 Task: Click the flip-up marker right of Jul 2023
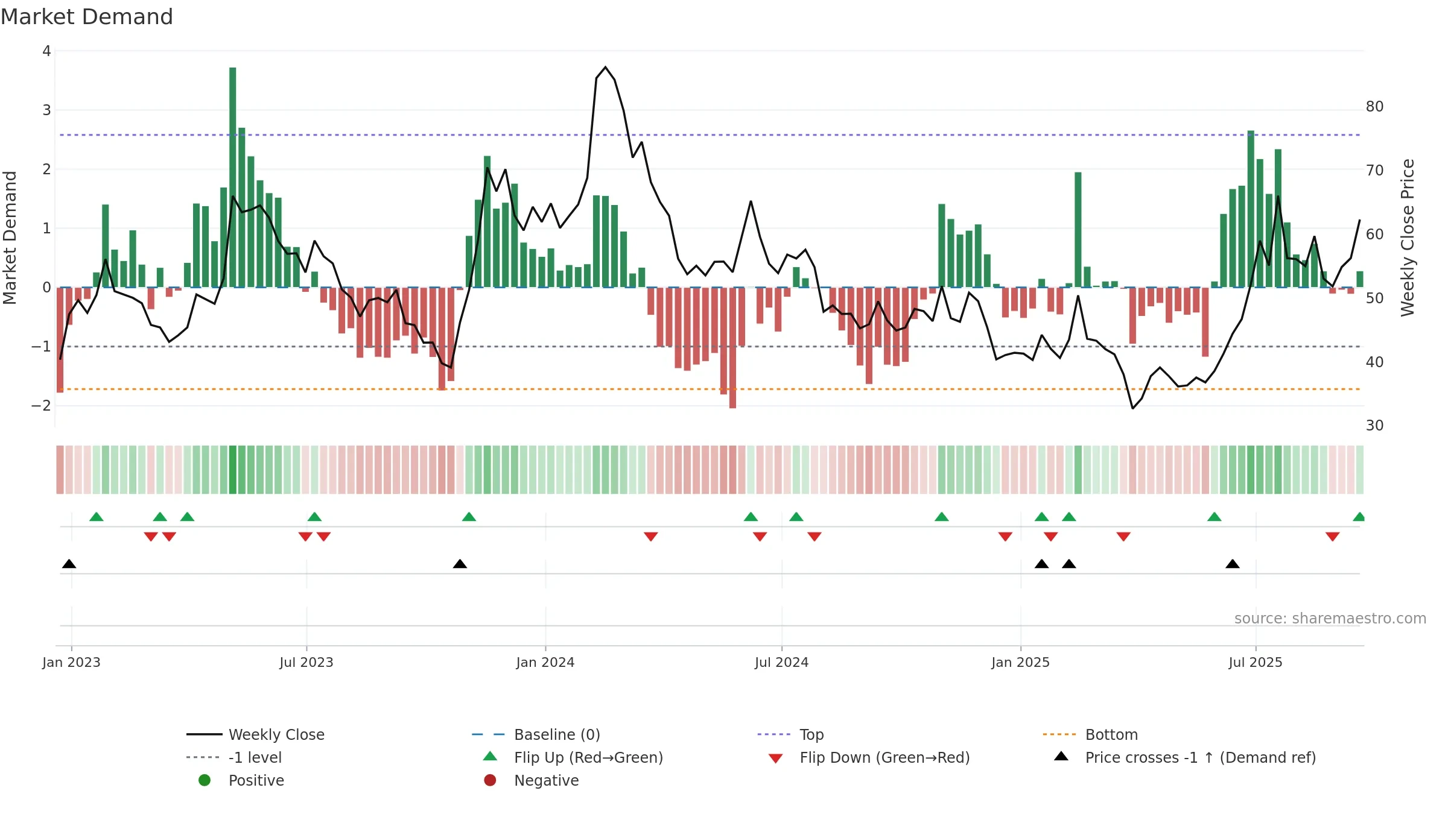tap(314, 517)
